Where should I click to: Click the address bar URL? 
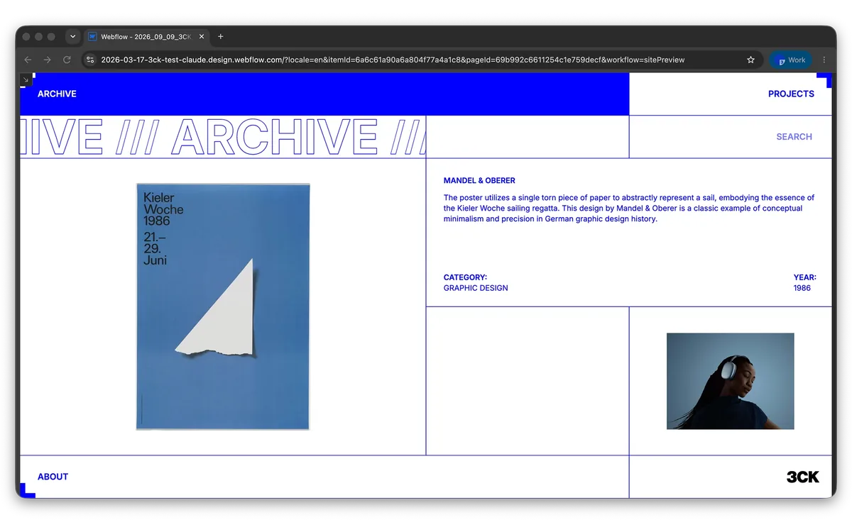393,60
